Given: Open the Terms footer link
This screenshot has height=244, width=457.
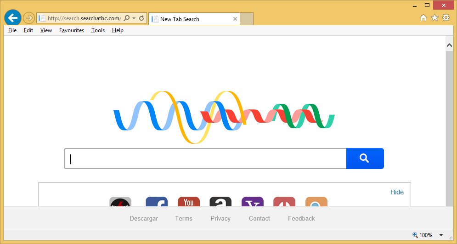Looking at the screenshot, I should click(184, 218).
